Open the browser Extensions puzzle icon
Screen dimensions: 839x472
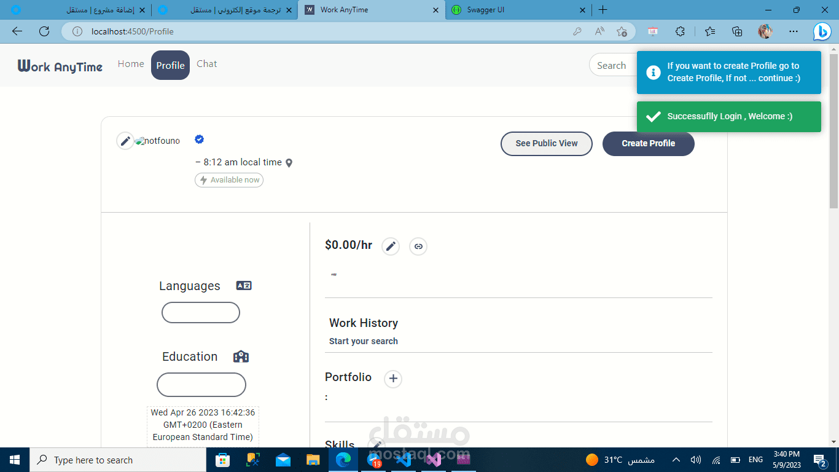pyautogui.click(x=680, y=31)
